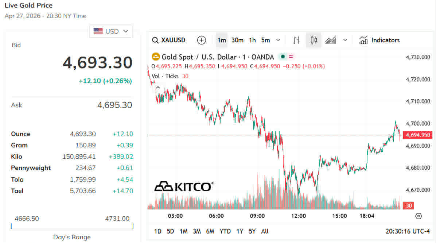Switch chart style to Bars icon

(x=296, y=40)
